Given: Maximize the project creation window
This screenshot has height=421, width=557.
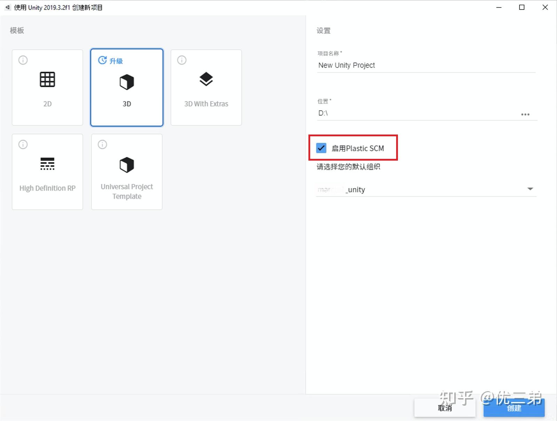Looking at the screenshot, I should click(521, 7).
